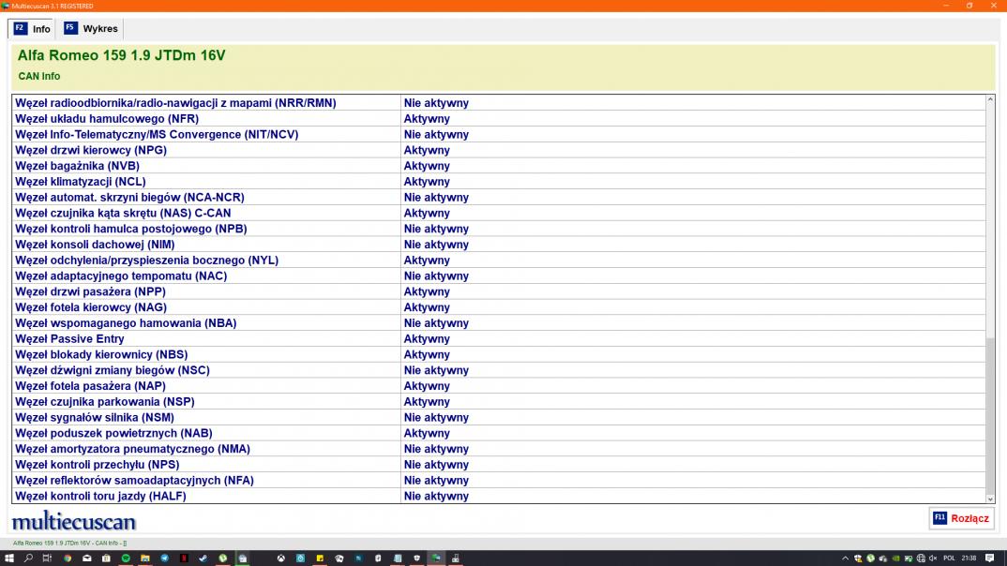The width and height of the screenshot is (1007, 566).
Task: Select row Węzeł reflektorów samoadaptacyjnych (NFA)
Action: tap(499, 480)
